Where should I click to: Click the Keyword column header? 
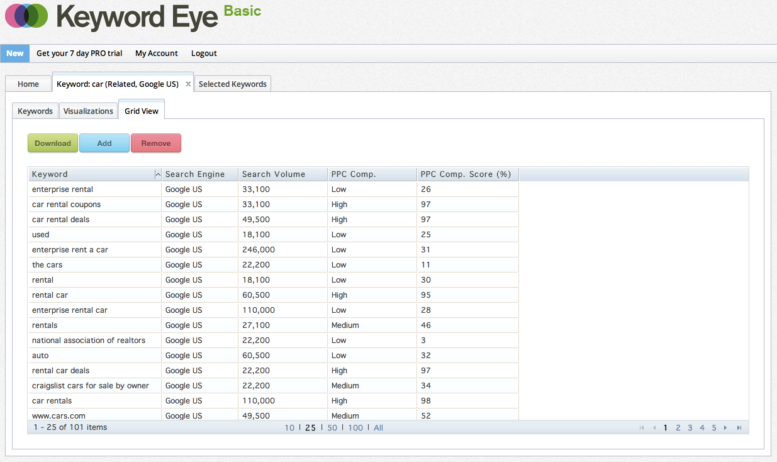pos(95,174)
